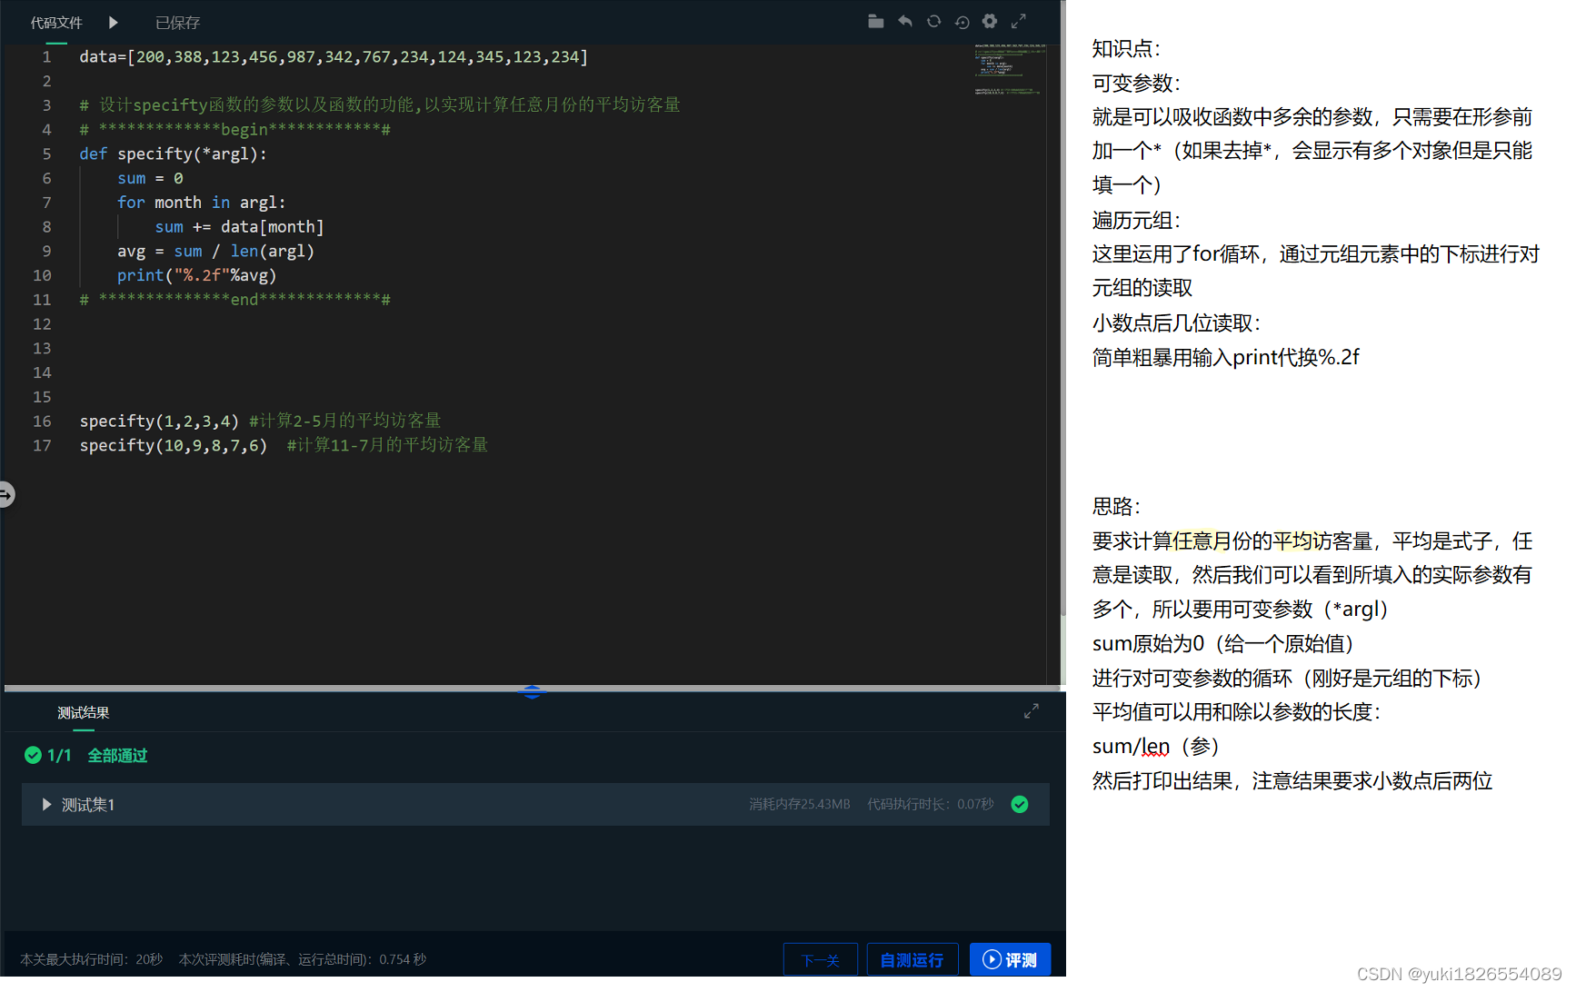Click the reset code refresh icon

coord(933,21)
